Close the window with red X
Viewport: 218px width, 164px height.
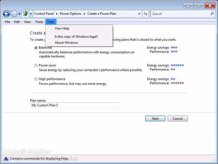click(x=210, y=6)
